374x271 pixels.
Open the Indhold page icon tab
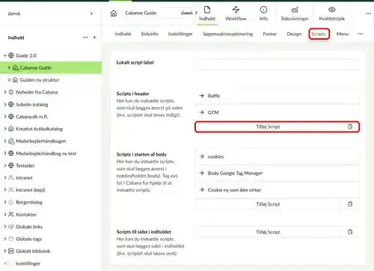207,13
